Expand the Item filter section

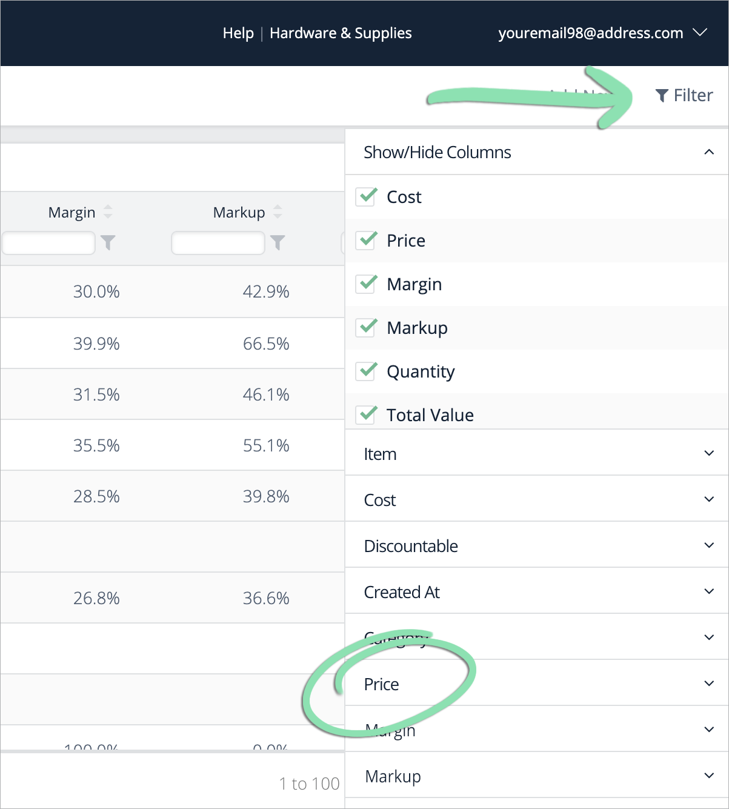click(x=537, y=453)
